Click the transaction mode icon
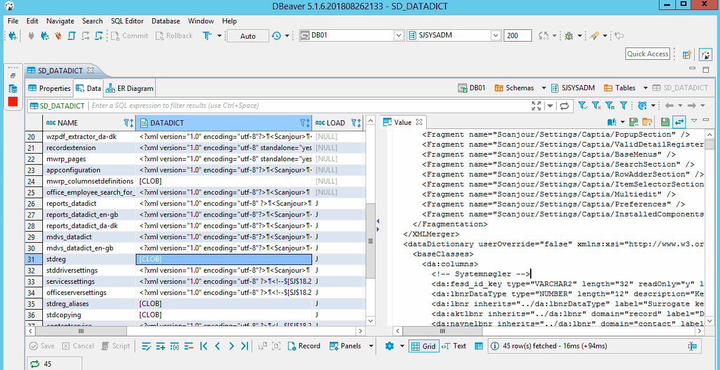The height and width of the screenshot is (370, 720). (x=207, y=36)
